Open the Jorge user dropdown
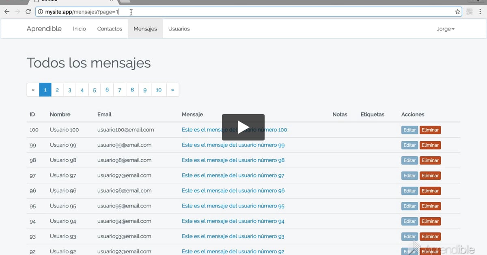487x255 pixels. tap(446, 29)
